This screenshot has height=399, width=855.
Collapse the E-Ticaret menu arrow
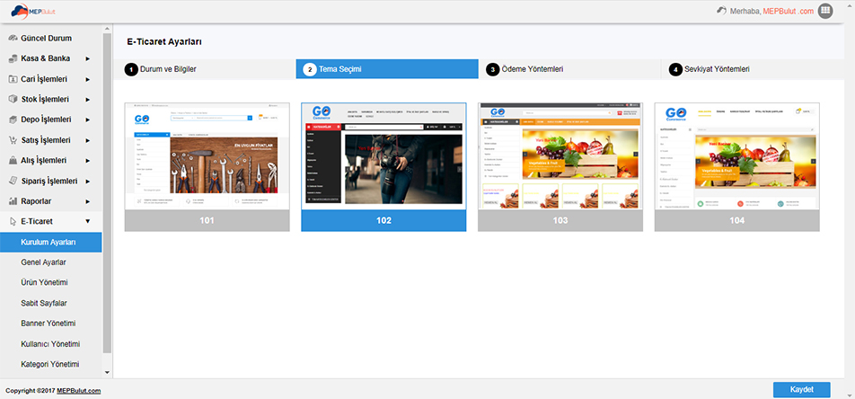click(x=88, y=222)
